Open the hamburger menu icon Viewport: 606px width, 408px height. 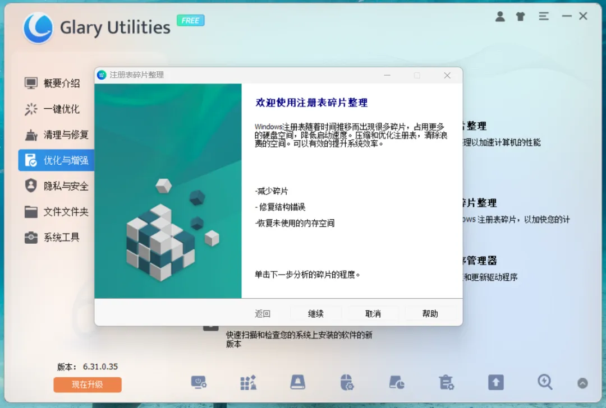pos(544,16)
